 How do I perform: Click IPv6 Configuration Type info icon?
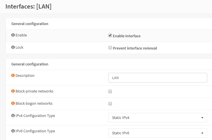coord(13,131)
